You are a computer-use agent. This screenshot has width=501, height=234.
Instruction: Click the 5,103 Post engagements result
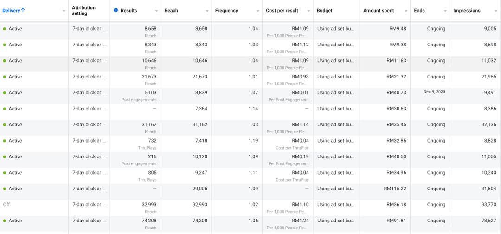[x=150, y=92]
